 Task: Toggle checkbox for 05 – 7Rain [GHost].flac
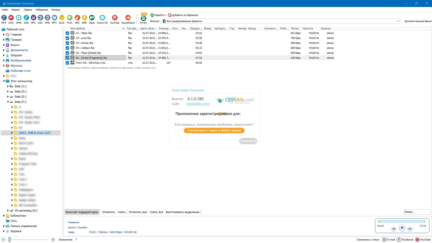(67, 53)
